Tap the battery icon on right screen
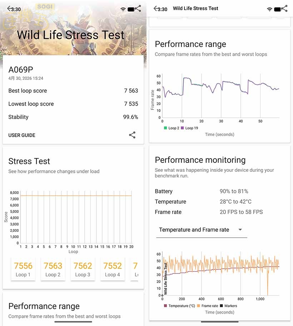The width and height of the screenshot is (293, 326). pyautogui.click(x=277, y=9)
